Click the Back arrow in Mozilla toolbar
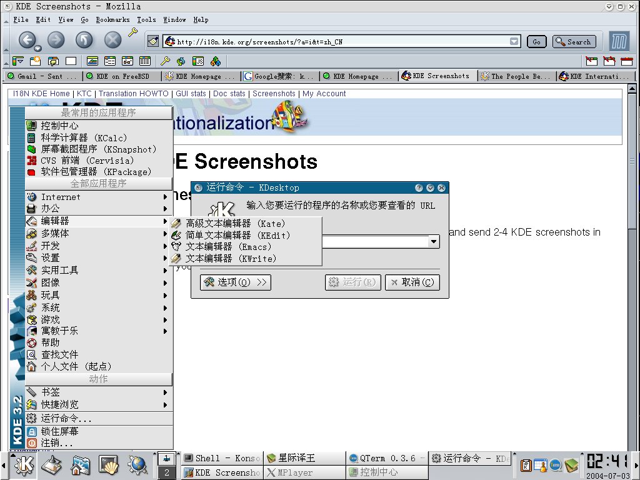This screenshot has height=480, width=640. click(x=27, y=40)
